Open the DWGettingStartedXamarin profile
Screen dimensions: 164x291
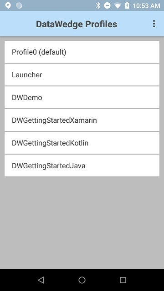click(x=82, y=120)
